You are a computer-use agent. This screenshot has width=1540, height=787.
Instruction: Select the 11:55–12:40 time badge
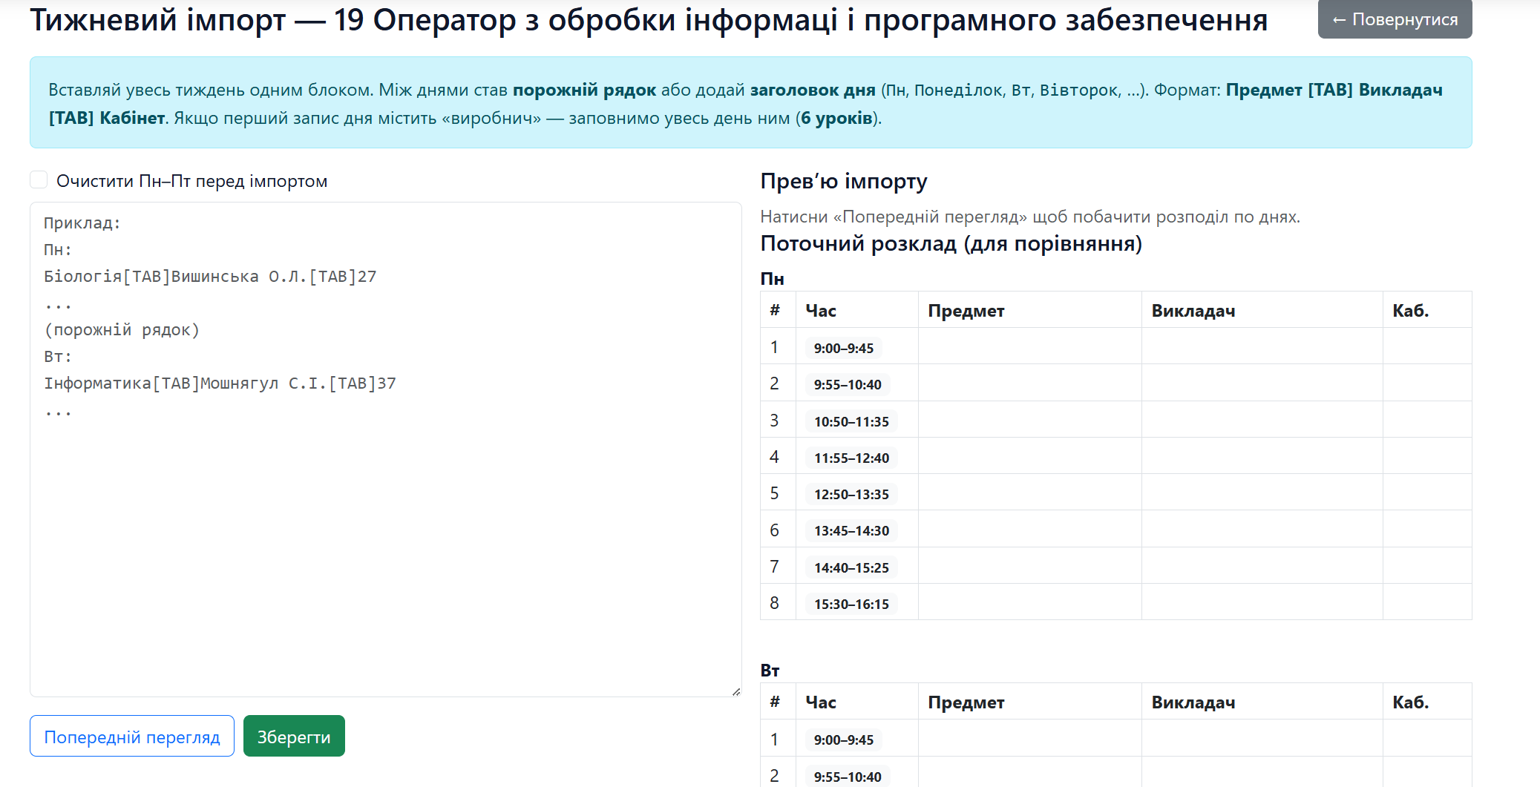tap(851, 458)
